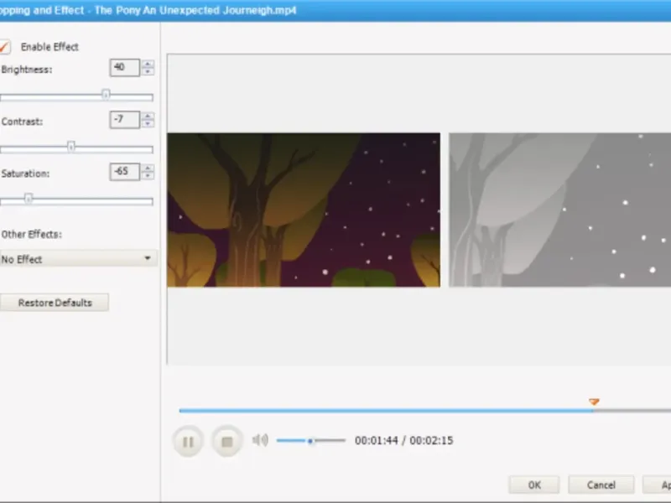Click the Contrast value field showing -7
This screenshot has width=671, height=503.
(x=124, y=120)
